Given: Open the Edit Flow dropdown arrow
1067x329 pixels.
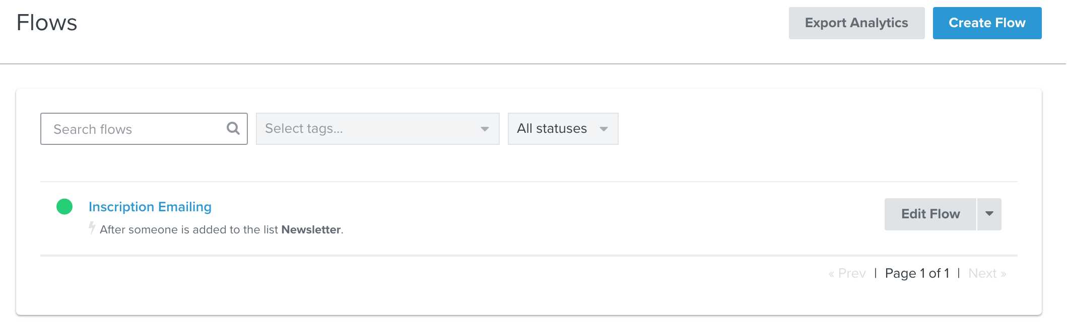Looking at the screenshot, I should click(989, 214).
